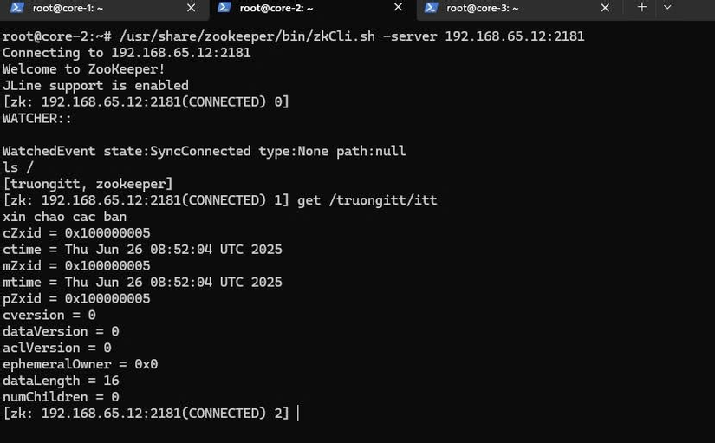Click at the zk prompt cursor line 2
Viewport: 715px width, 443px height.
point(146,414)
